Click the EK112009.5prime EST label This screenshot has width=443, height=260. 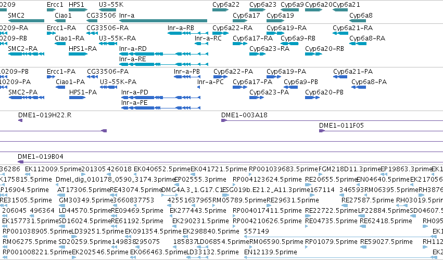[53, 169]
